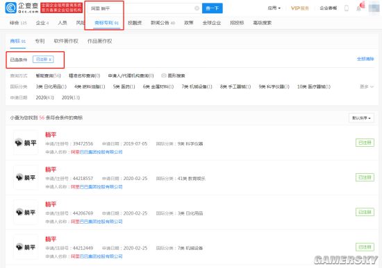
Task: Click the 已注册 badge on 39472556 row
Action: (x=365, y=143)
